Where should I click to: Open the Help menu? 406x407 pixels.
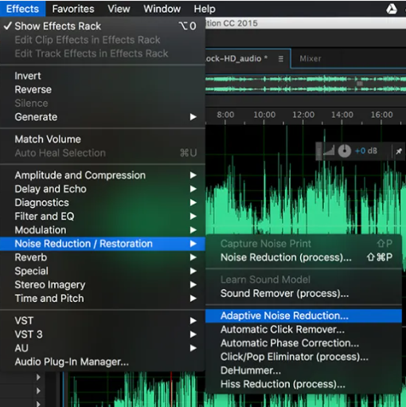[x=205, y=9]
